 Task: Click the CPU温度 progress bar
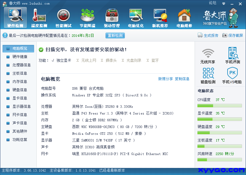tap(220, 106)
